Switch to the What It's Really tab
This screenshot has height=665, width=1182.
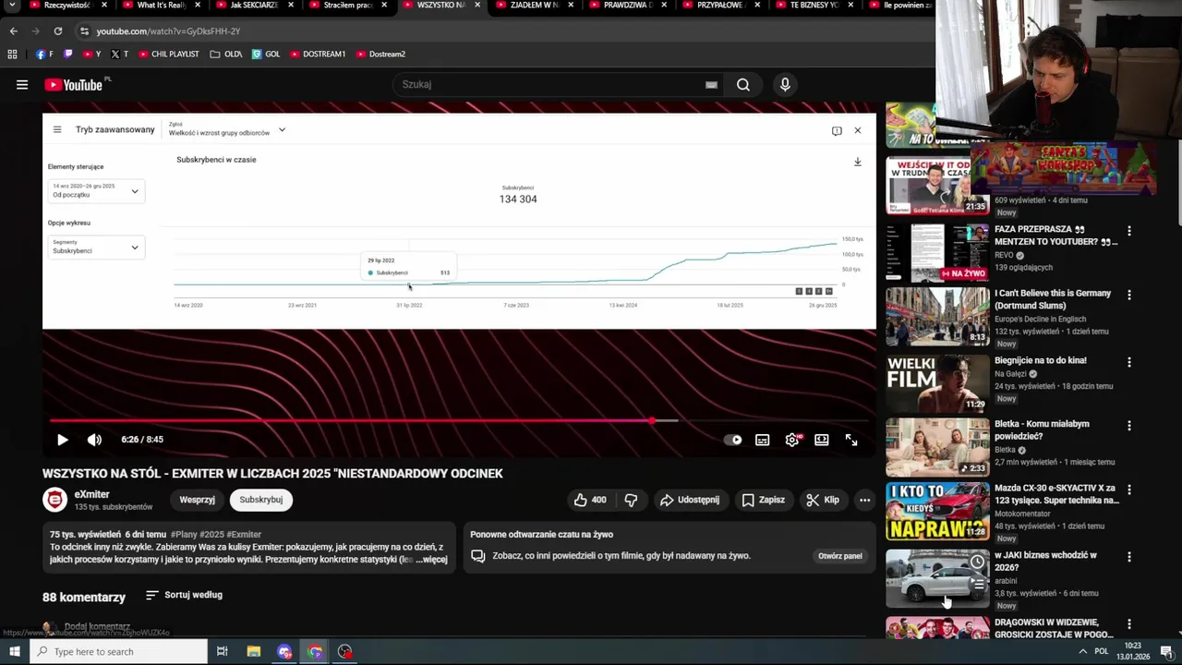(x=160, y=6)
